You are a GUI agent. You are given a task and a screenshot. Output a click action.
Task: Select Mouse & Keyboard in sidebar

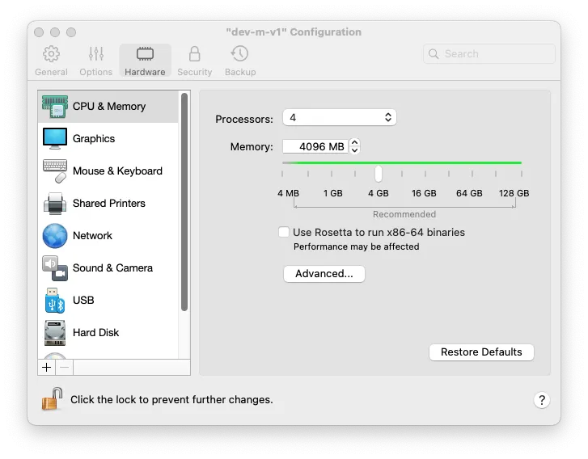coord(117,171)
